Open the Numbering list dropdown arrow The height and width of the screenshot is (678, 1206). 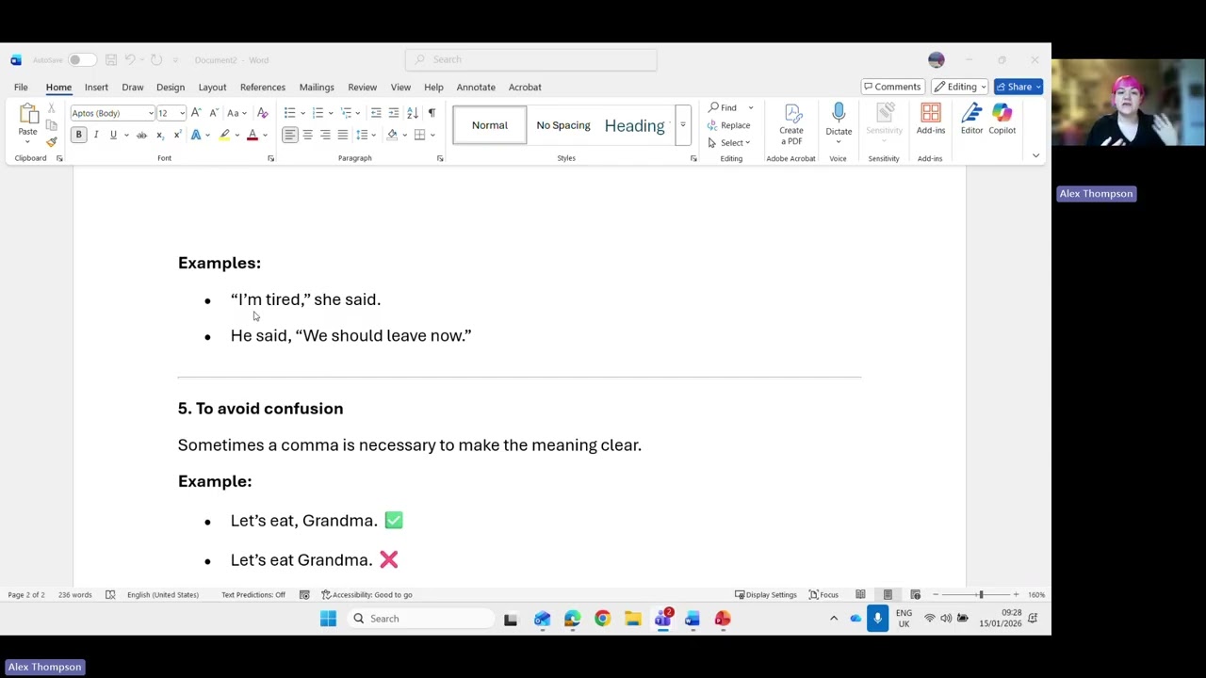pos(330,113)
